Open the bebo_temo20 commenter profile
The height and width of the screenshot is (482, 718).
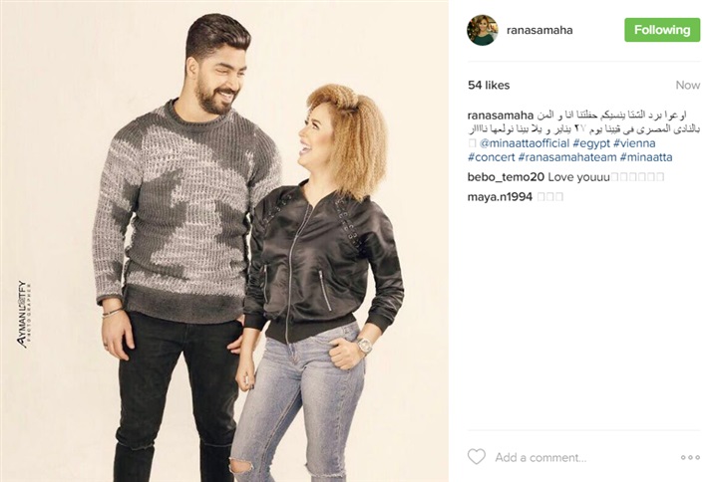(x=506, y=177)
